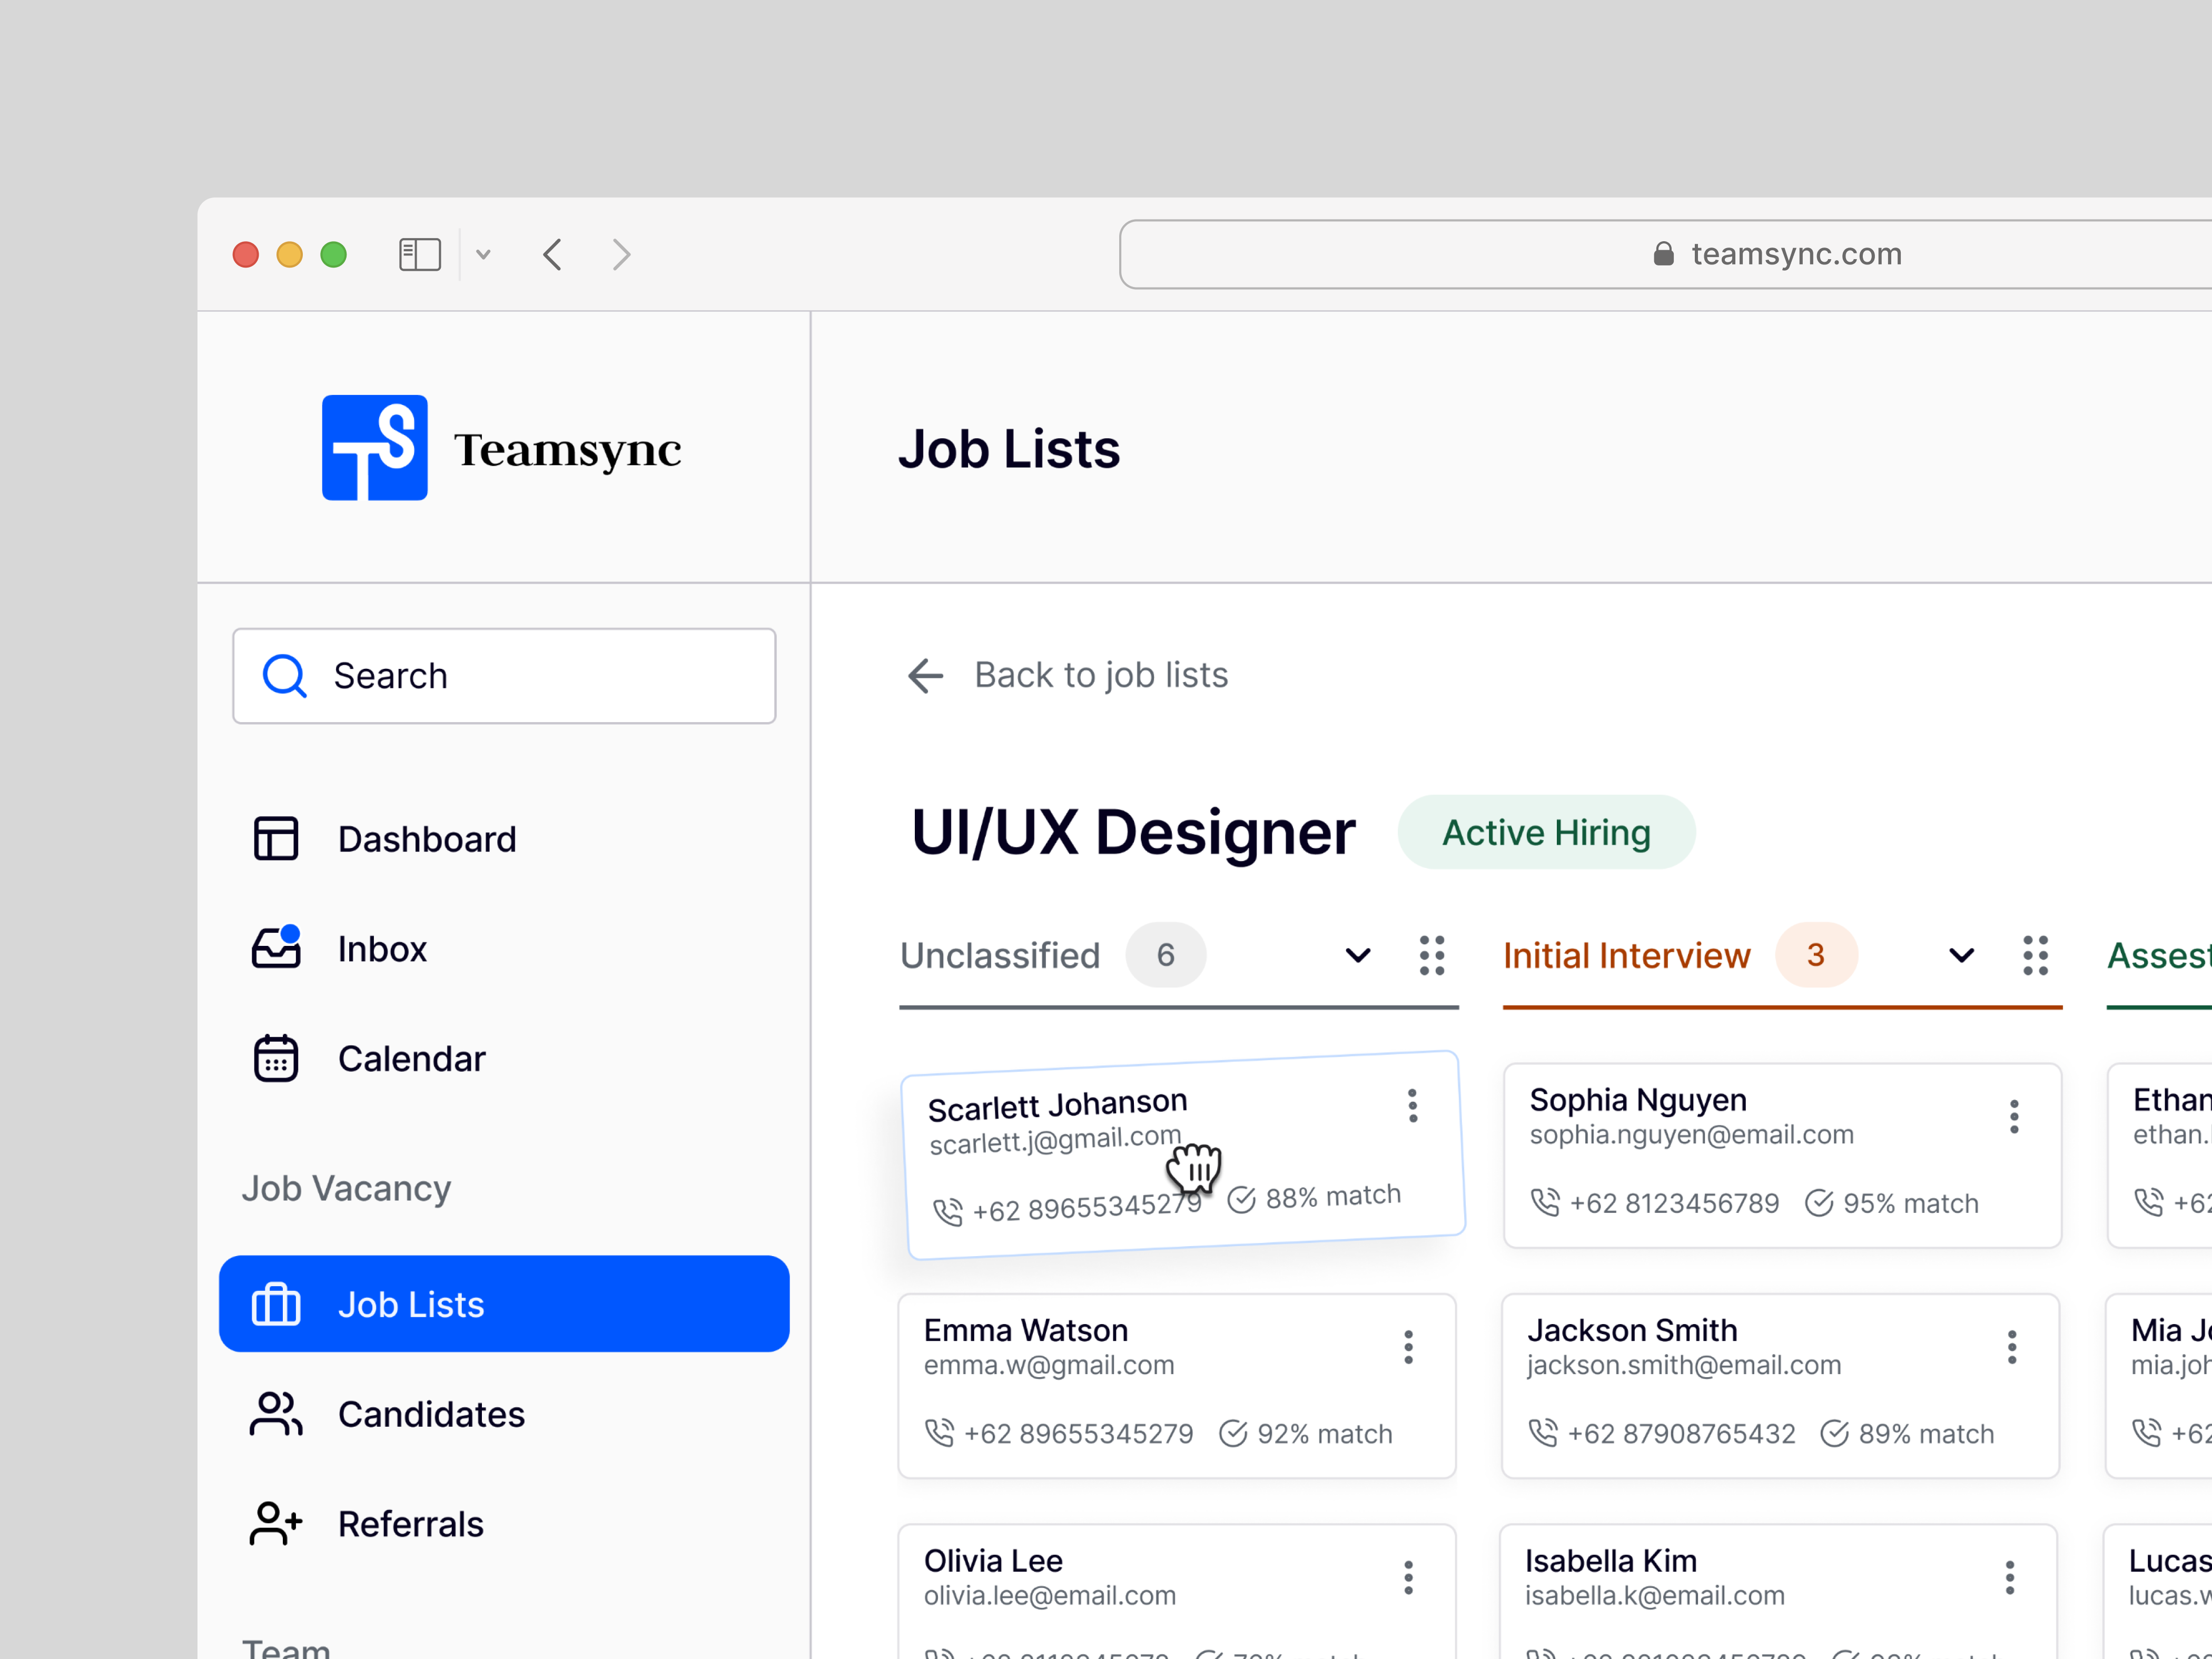Click sophia.nguyen@email.com email text
Screen dimensions: 2212x1659
coord(1691,1134)
